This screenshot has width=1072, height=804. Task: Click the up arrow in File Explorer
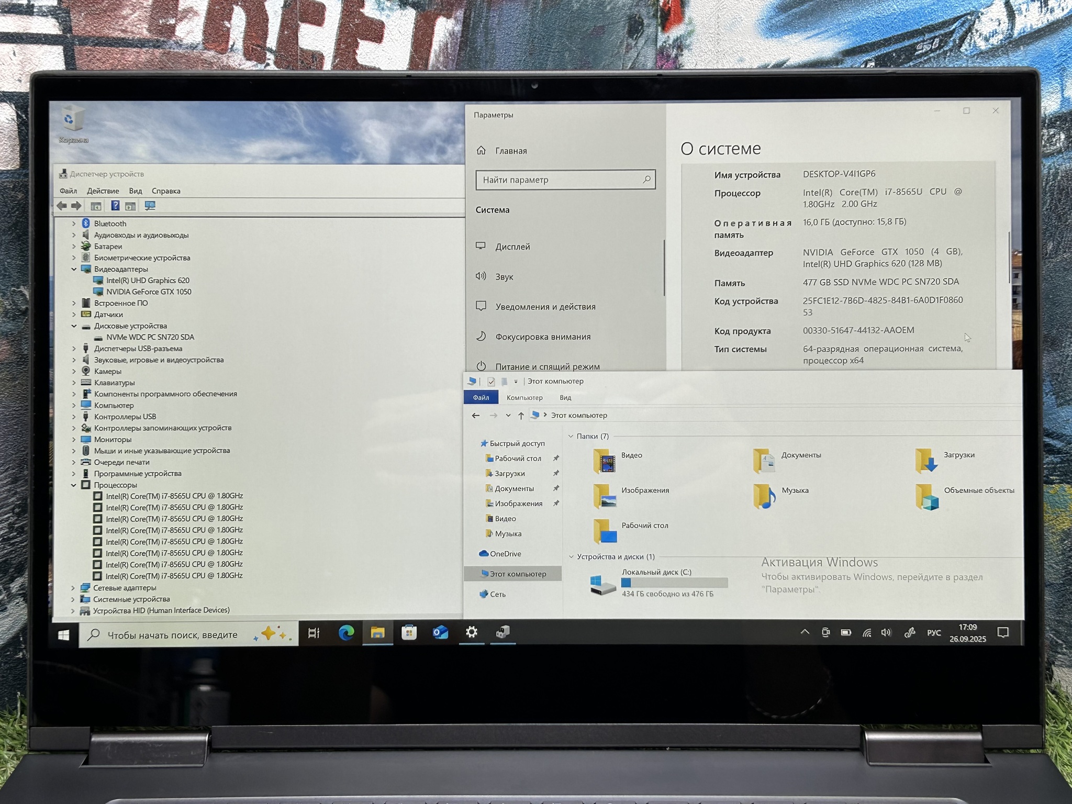(x=521, y=416)
